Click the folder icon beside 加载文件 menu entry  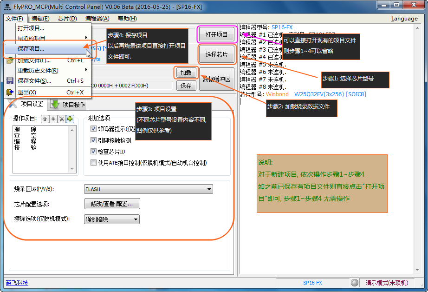pyautogui.click(x=10, y=60)
